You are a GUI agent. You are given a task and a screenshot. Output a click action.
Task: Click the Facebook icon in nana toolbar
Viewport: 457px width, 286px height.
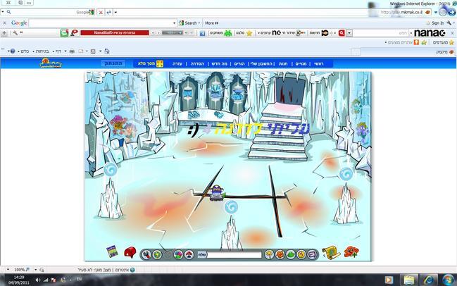[202, 33]
